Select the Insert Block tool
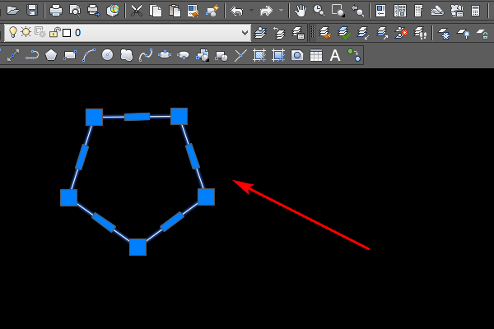Viewport: 494px width, 329px height. click(203, 55)
